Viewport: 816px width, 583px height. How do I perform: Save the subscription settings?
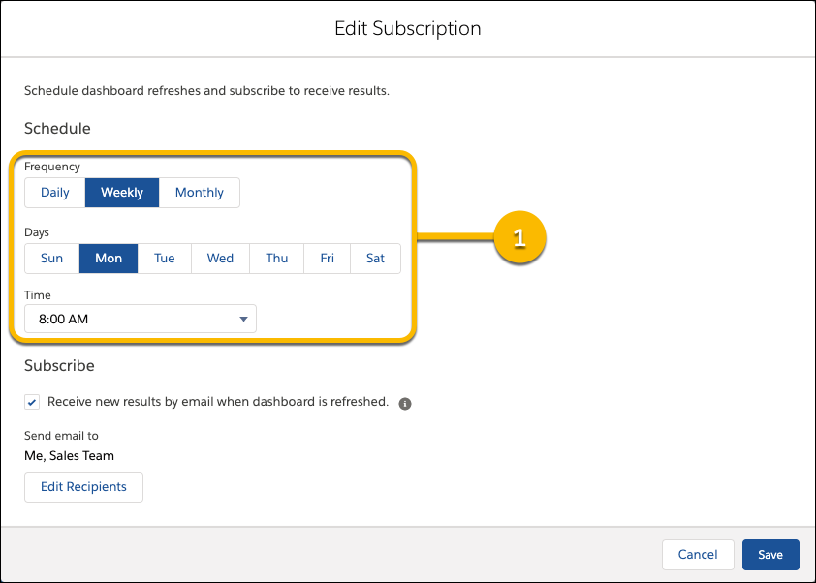(770, 555)
